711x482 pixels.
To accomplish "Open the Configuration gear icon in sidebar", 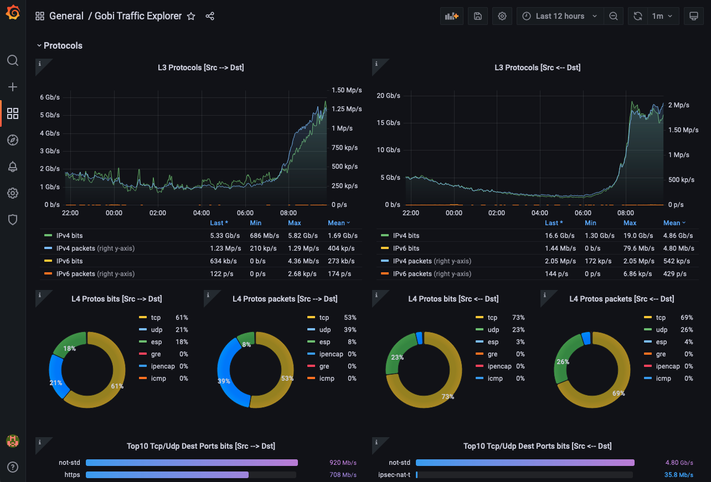I will click(x=13, y=193).
